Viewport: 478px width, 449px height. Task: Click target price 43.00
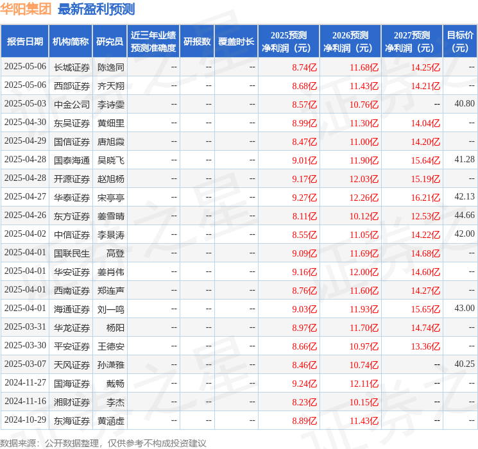point(465,308)
